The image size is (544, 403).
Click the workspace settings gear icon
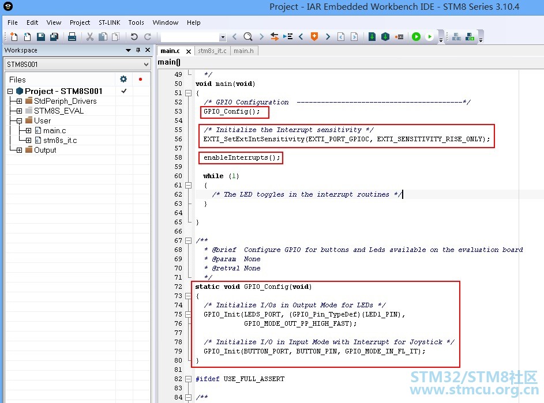point(123,79)
